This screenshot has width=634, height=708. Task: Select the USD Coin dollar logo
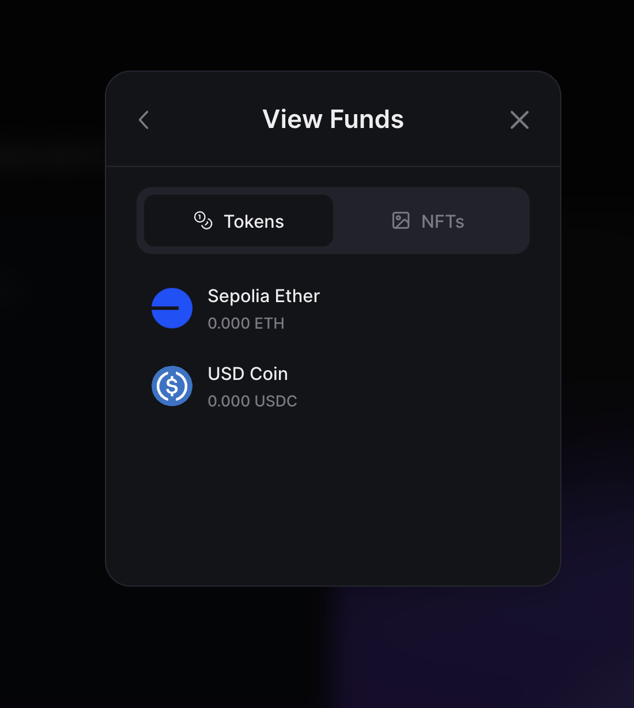point(172,386)
